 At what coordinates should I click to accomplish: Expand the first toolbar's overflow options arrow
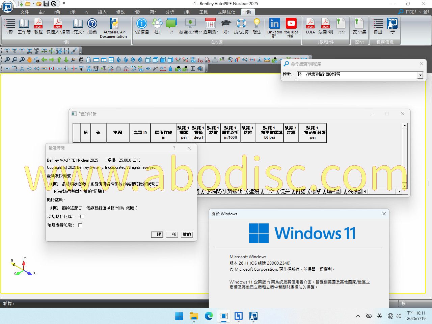pyautogui.click(x=81, y=51)
